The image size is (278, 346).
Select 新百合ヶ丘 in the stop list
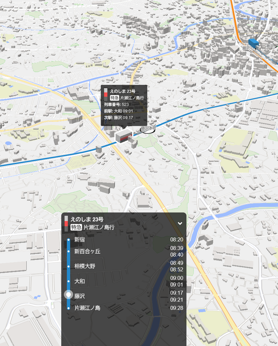pyautogui.click(x=87, y=252)
